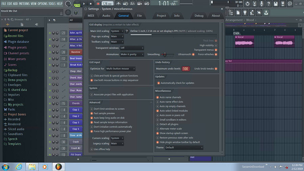
Task: Click the browser files document tab icon
Action: tap(22, 24)
